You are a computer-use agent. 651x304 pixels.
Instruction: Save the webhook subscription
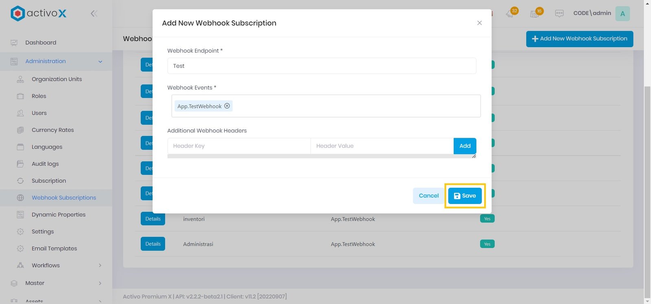[x=465, y=195]
